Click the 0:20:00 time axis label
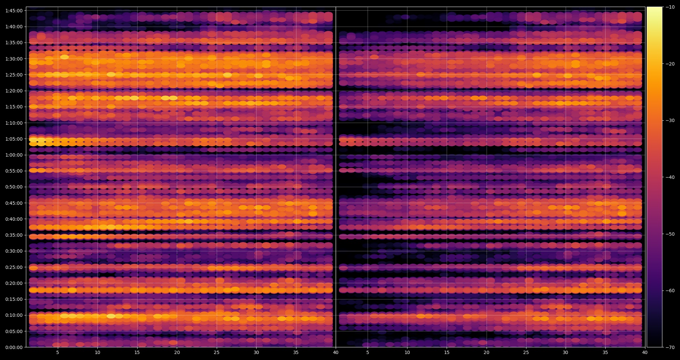Viewport: 680px width, 360px height. coord(14,283)
